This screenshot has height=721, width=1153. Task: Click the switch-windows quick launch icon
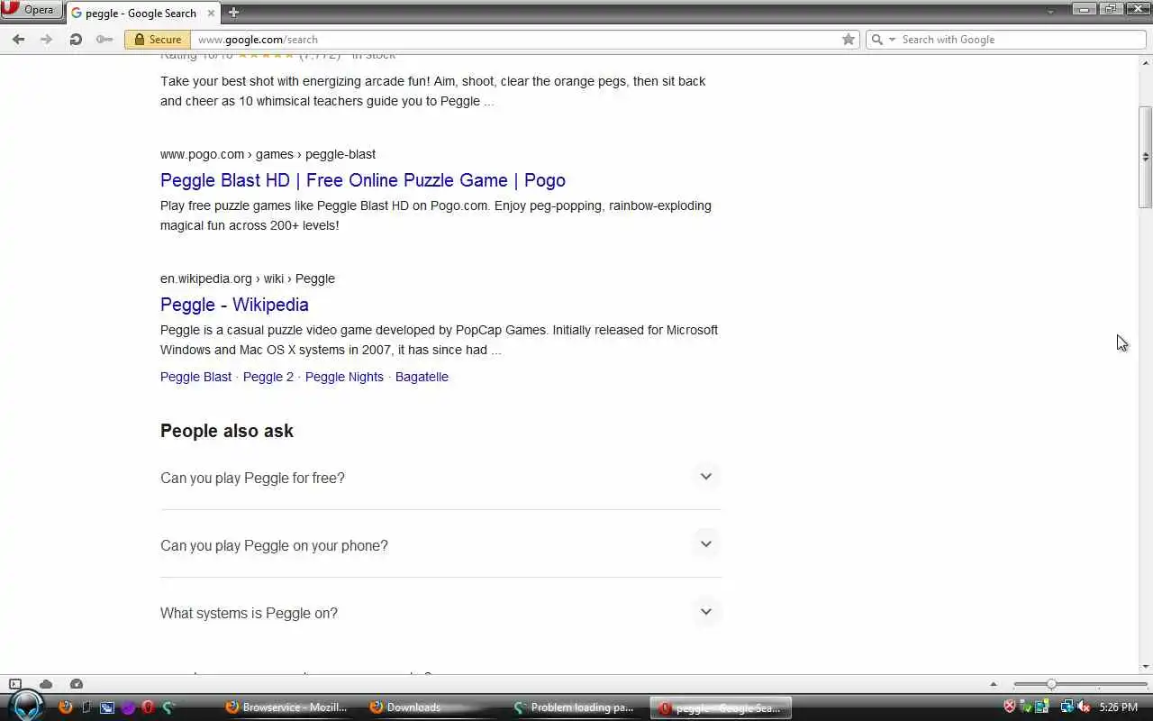pyautogui.click(x=107, y=707)
